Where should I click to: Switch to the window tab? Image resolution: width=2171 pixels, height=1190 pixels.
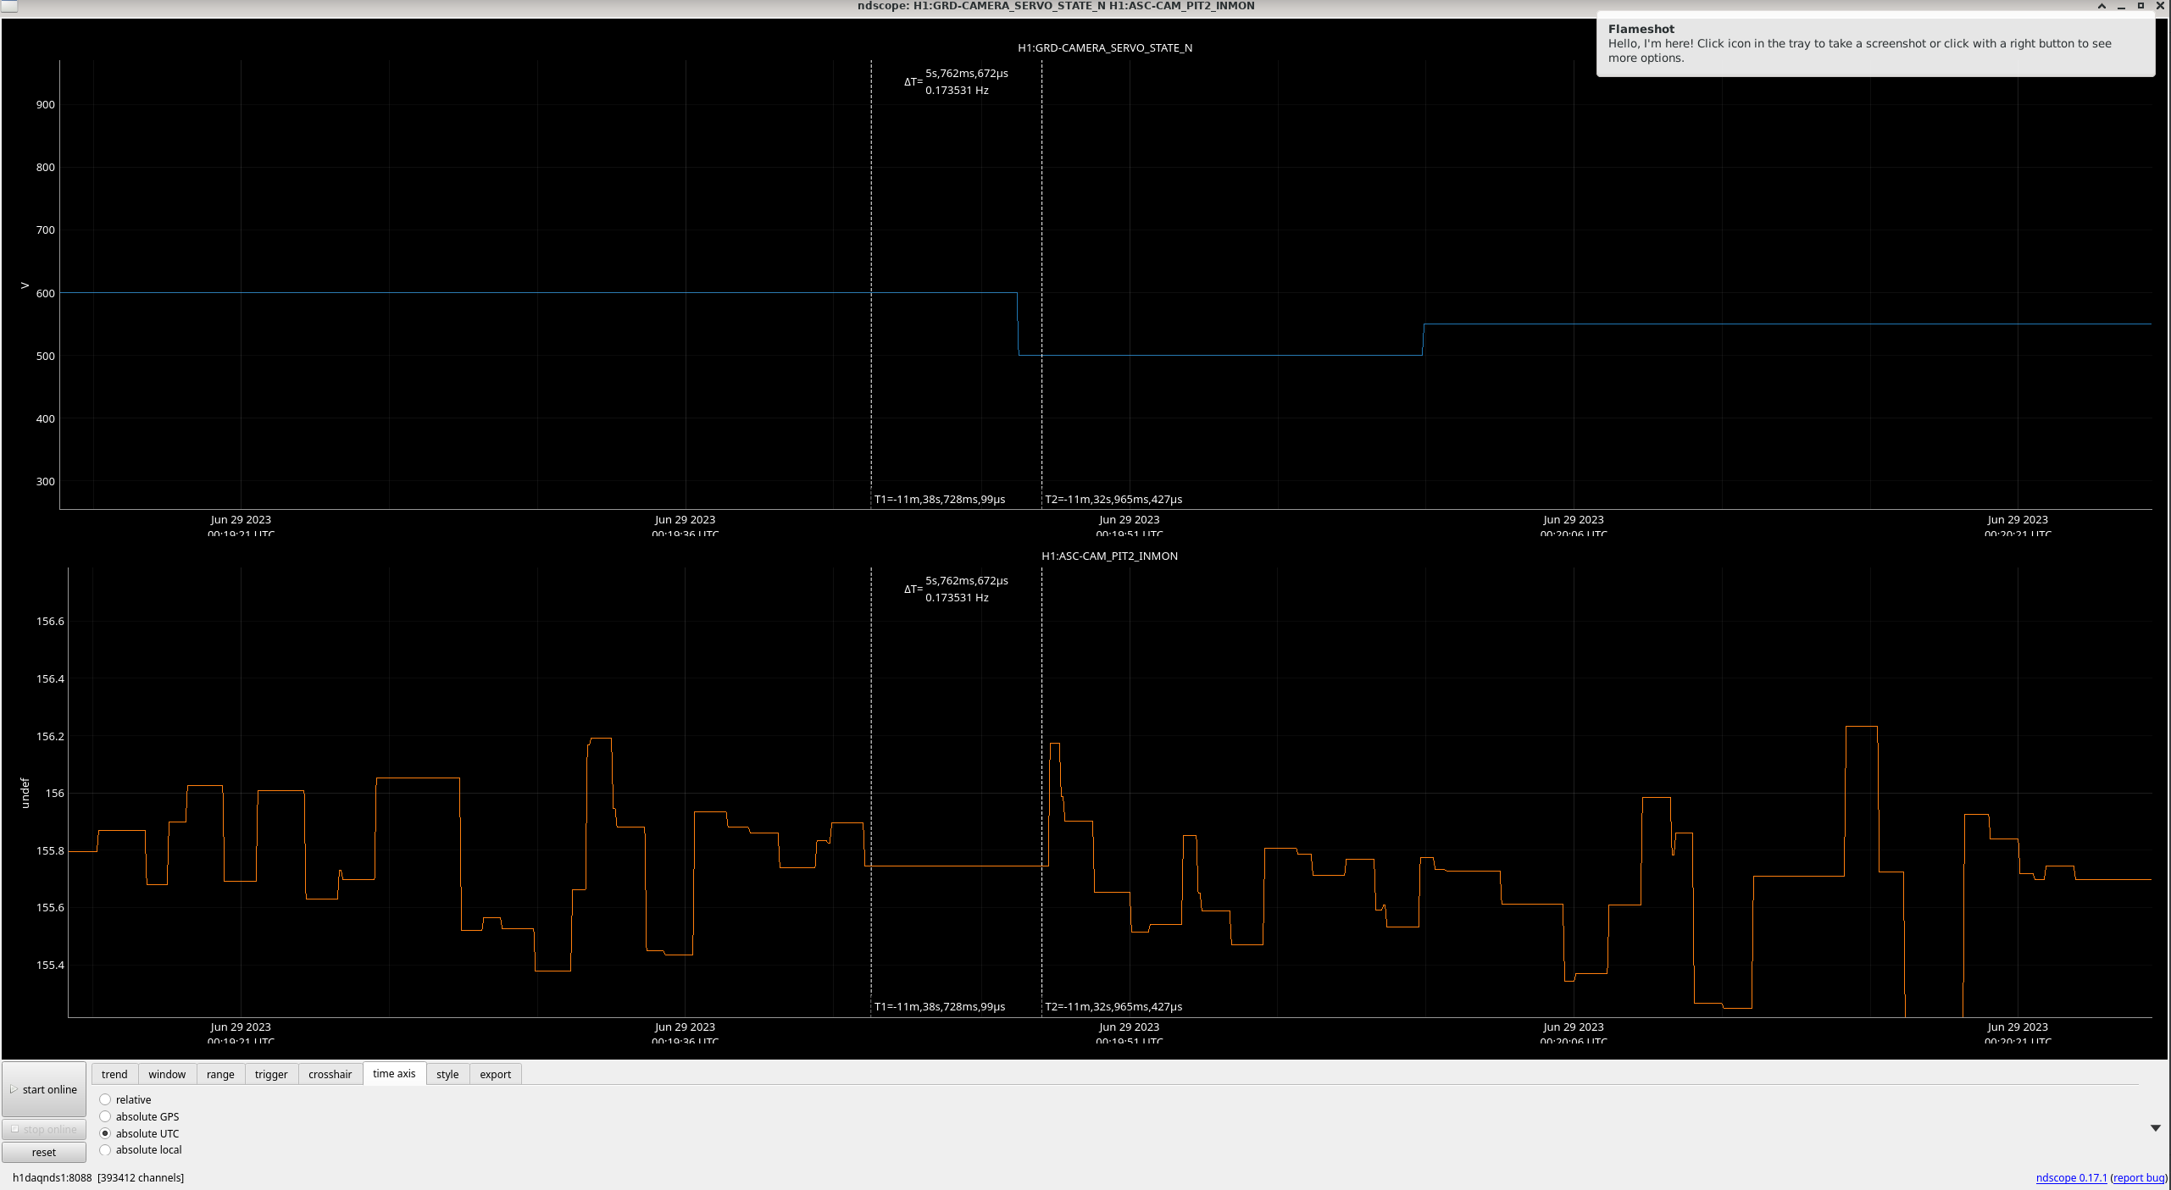167,1074
